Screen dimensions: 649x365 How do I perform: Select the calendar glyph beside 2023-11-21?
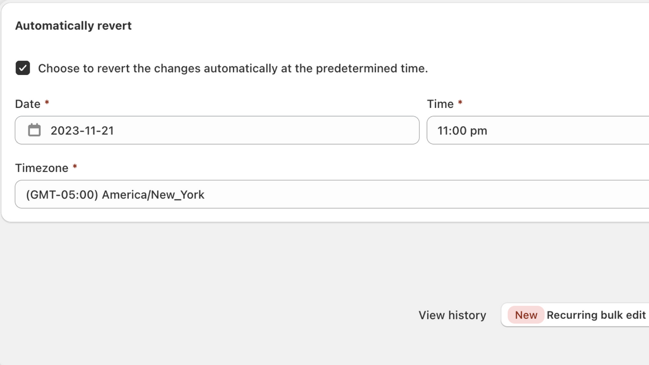coord(34,130)
